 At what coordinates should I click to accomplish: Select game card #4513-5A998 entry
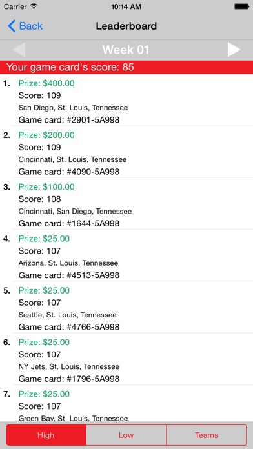(x=126, y=255)
